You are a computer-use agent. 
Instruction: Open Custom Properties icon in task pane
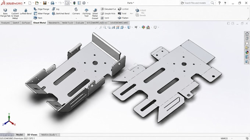pyautogui.click(x=247, y=57)
